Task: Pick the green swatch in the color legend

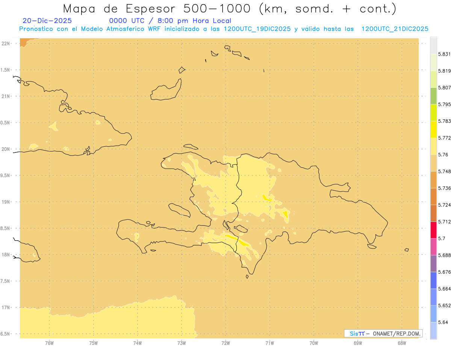Action: (433, 96)
